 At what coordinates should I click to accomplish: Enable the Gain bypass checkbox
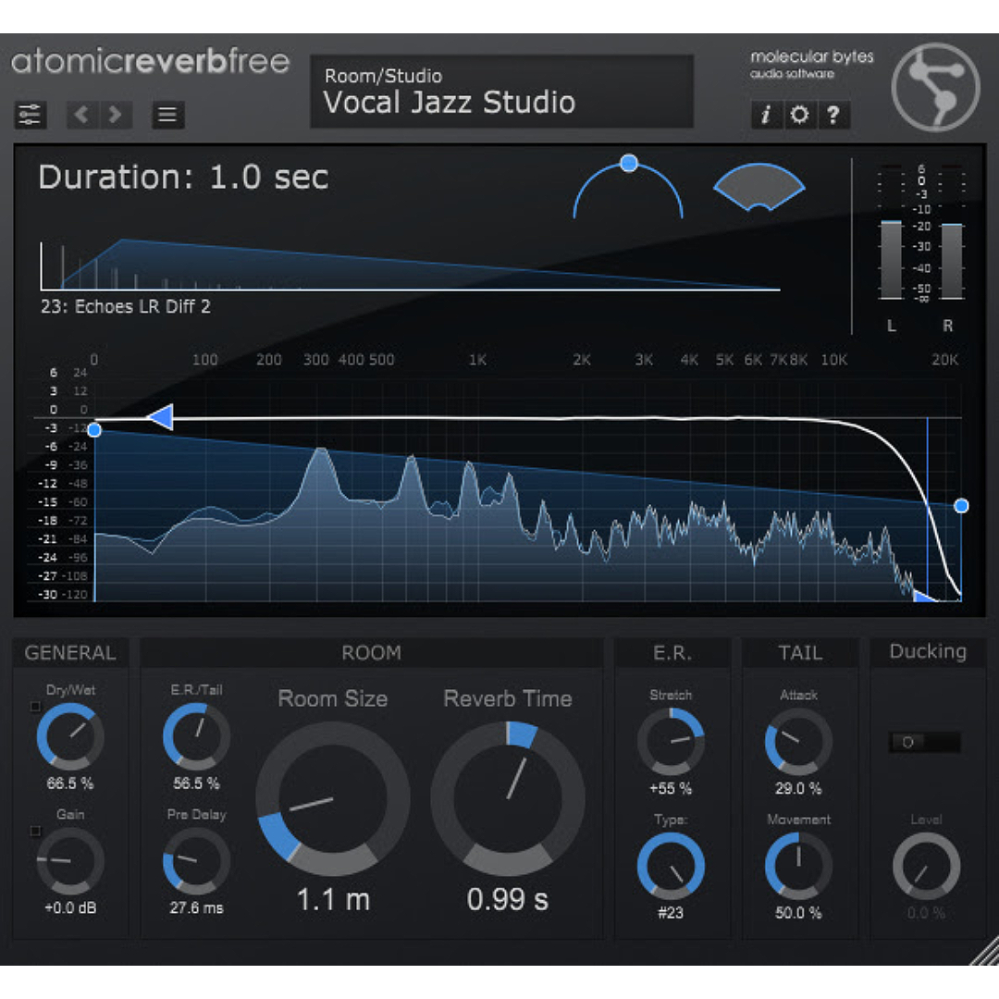pos(35,832)
